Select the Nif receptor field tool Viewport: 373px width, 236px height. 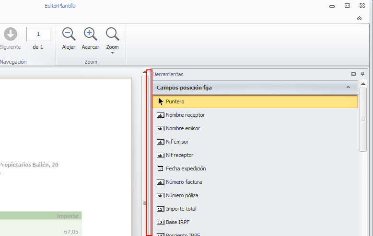click(x=255, y=155)
